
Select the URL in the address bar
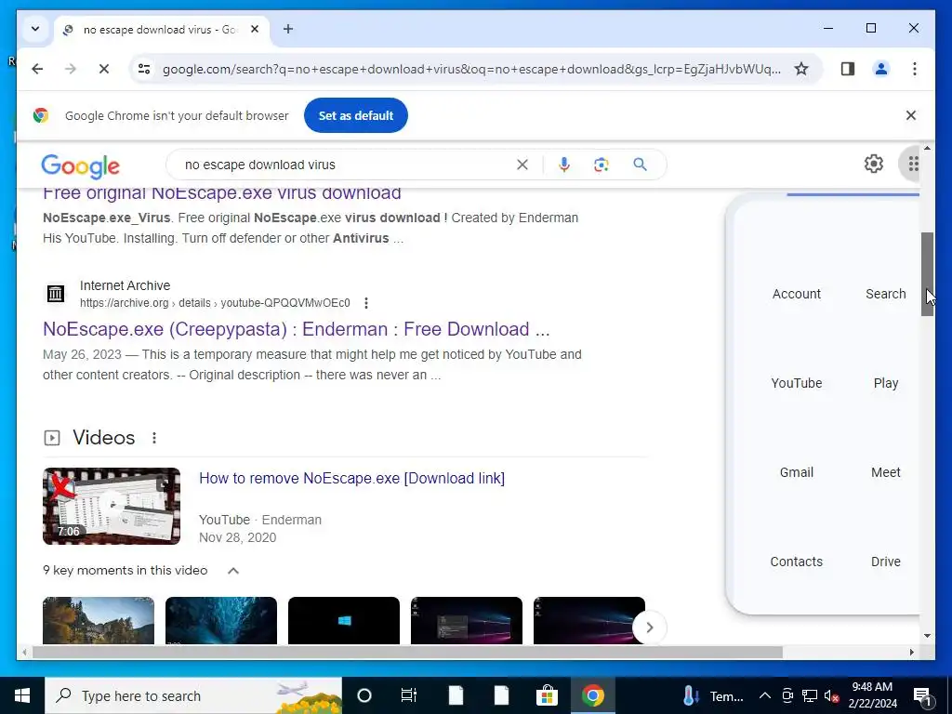471,69
